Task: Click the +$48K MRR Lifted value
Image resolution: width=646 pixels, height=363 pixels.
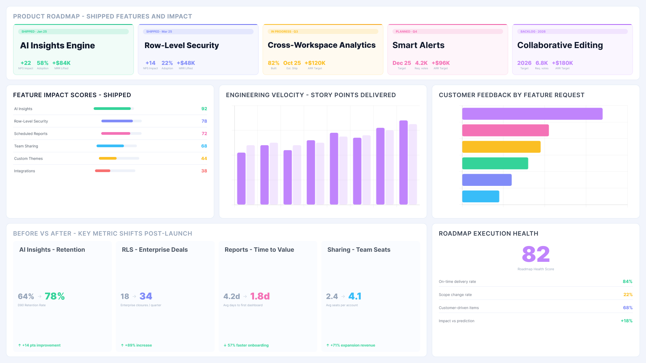Action: pos(186,63)
